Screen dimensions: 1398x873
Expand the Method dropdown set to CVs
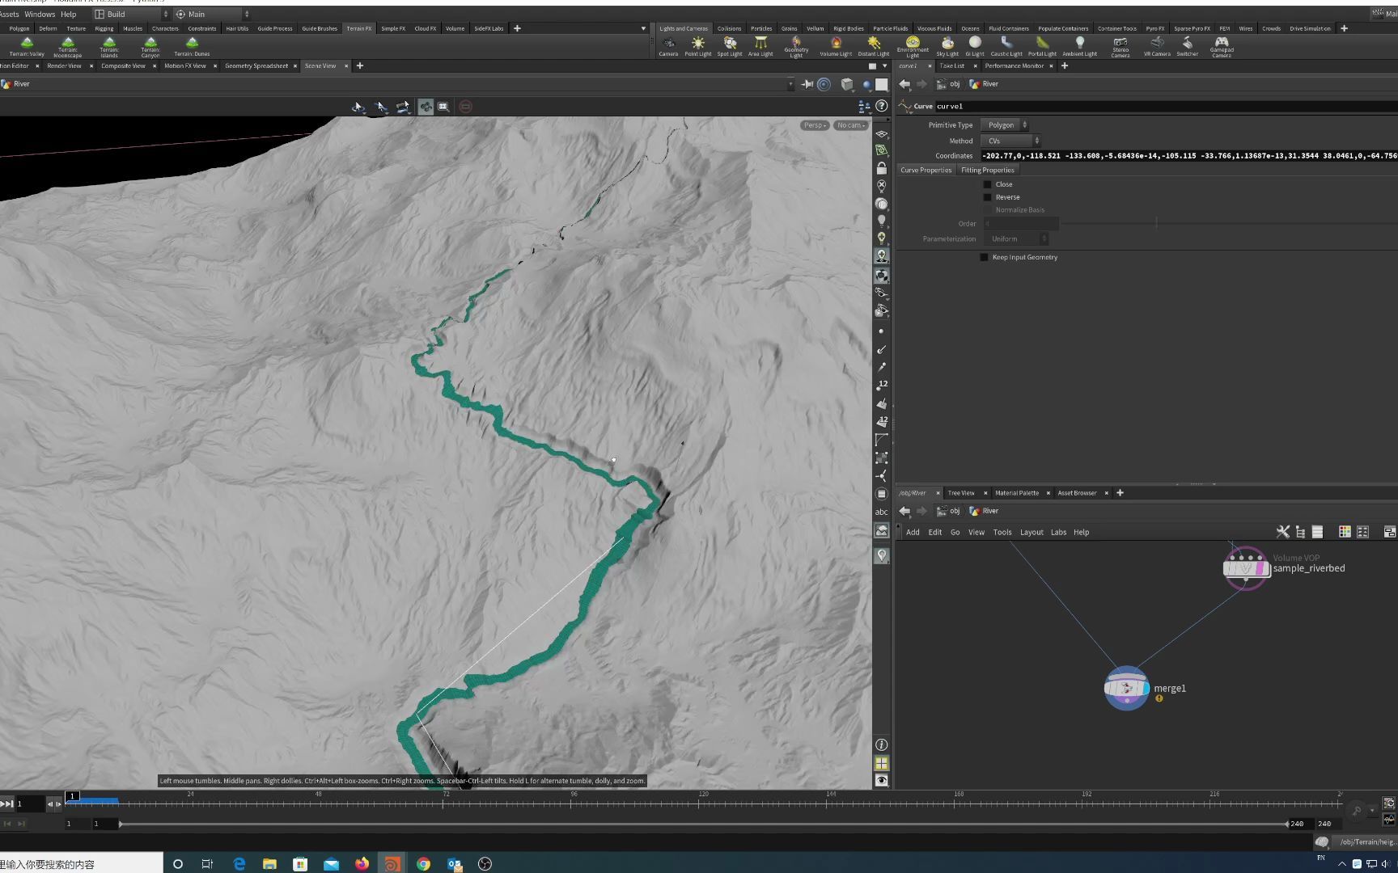click(1011, 141)
